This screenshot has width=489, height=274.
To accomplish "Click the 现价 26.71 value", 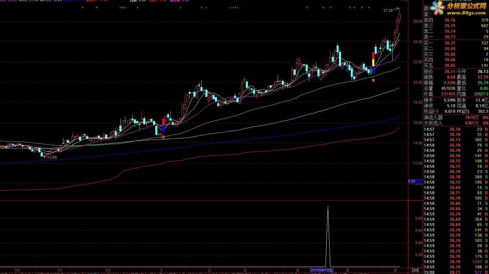I will click(x=450, y=72).
